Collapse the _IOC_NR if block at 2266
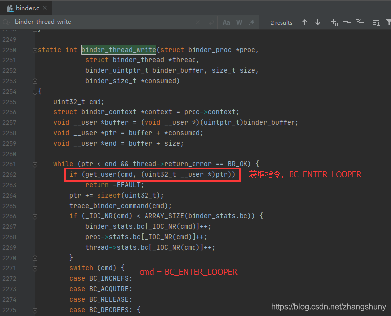 [x=35, y=216]
